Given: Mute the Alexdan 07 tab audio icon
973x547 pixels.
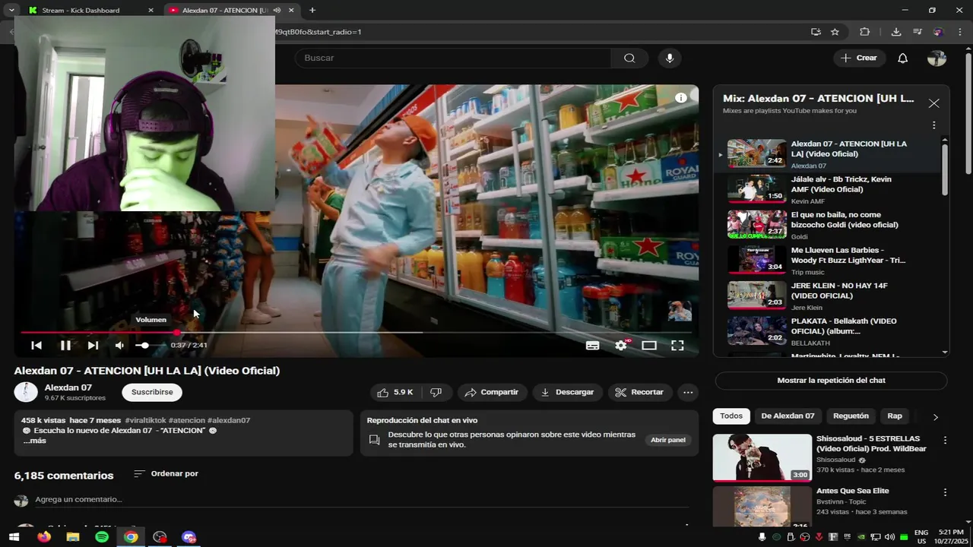Looking at the screenshot, I should pos(277,11).
